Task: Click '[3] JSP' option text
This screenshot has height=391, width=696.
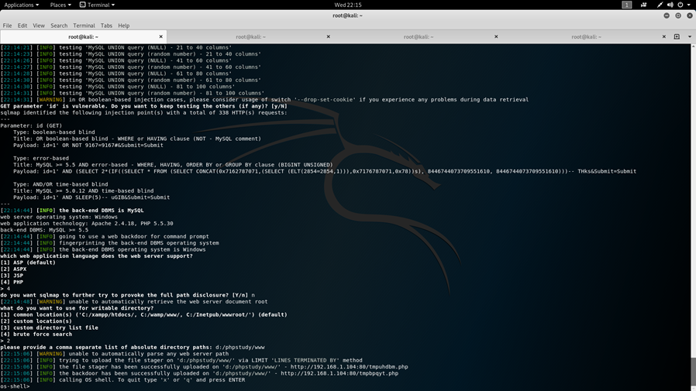Action: tap(12, 276)
